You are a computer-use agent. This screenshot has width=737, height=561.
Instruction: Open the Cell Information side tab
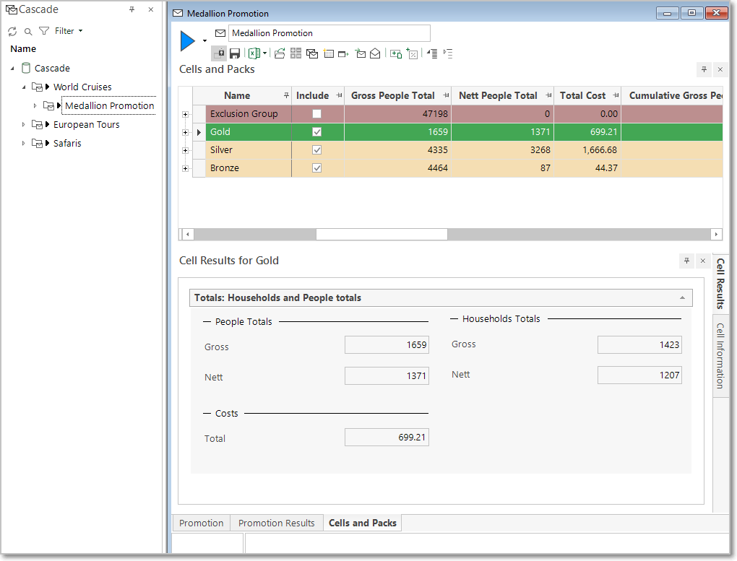pos(720,355)
